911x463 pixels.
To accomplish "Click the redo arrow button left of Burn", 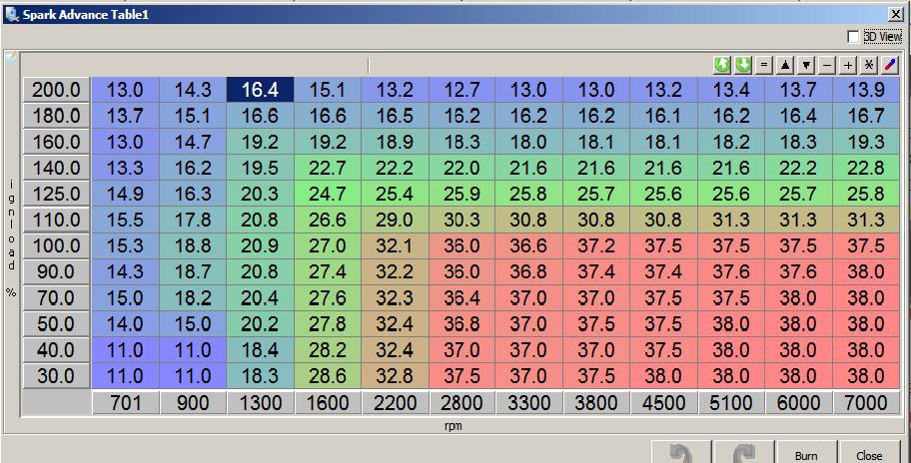I will (x=743, y=452).
